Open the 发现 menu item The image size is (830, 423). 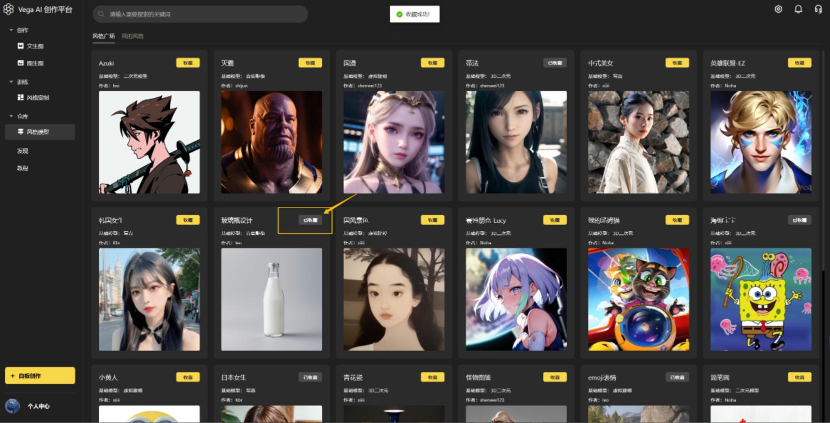point(23,151)
